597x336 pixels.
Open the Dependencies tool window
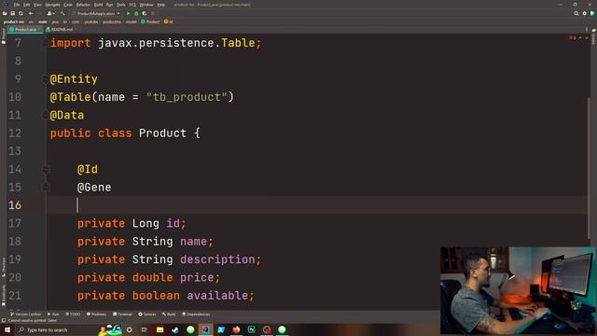[x=196, y=315]
